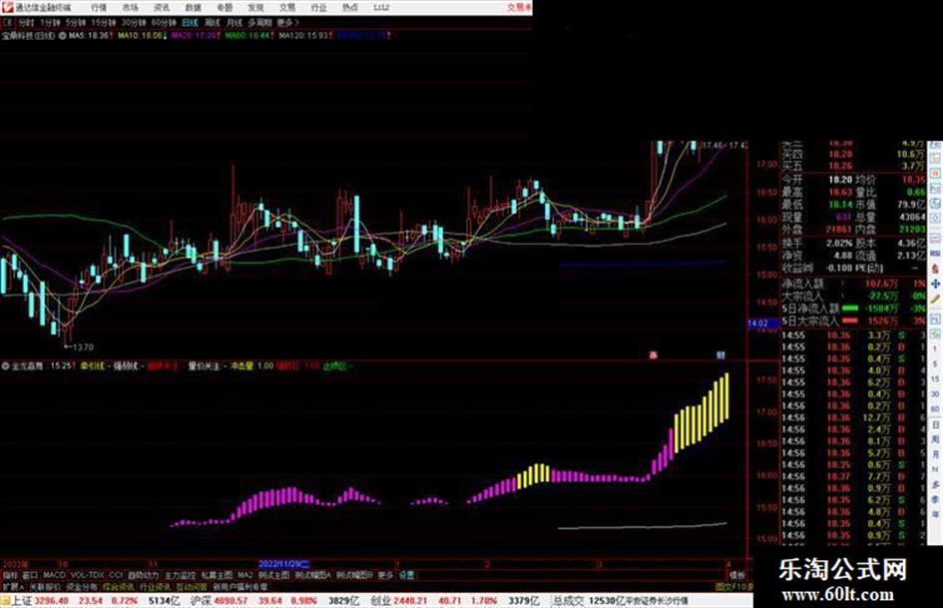Click 沪深 index in status bar

coord(202,601)
